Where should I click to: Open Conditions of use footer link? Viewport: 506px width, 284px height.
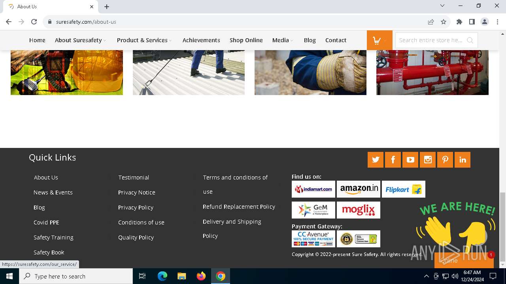(141, 222)
